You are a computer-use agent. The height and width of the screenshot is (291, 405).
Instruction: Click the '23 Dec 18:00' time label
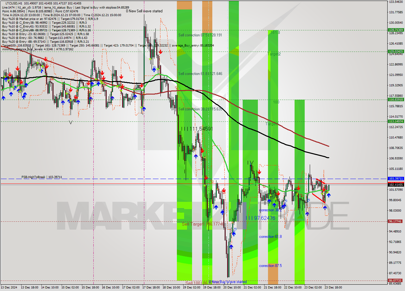tap(333, 288)
